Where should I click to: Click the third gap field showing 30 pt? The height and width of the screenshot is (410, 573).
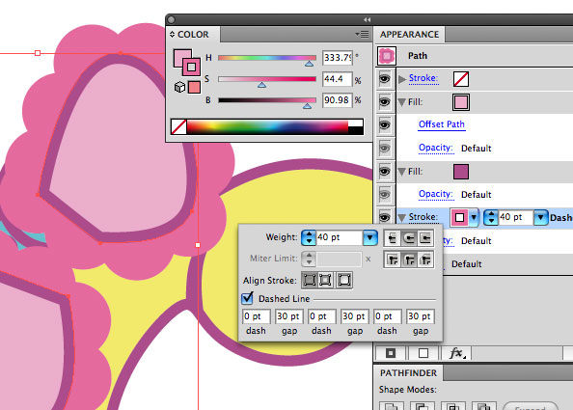click(x=421, y=316)
